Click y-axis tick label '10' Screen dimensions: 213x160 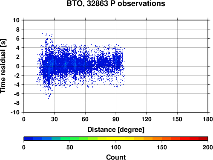click(16, 20)
